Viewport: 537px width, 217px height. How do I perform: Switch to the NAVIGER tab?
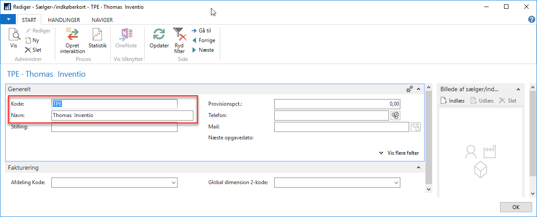pyautogui.click(x=102, y=20)
